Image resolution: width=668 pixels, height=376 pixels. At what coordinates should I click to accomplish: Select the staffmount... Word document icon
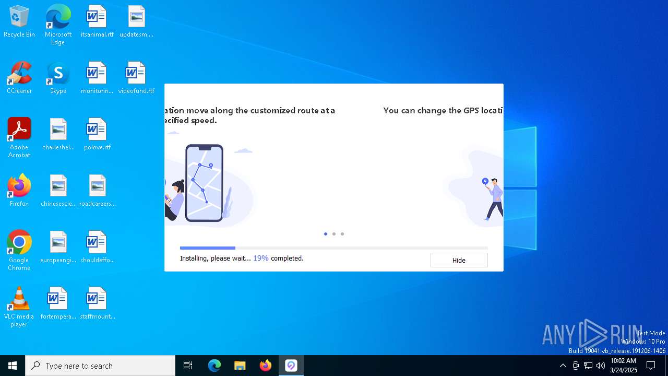[97, 304]
